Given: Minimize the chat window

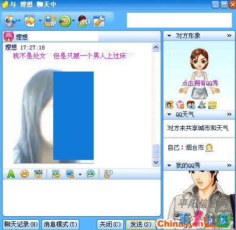Looking at the screenshot, I should coord(216,5).
